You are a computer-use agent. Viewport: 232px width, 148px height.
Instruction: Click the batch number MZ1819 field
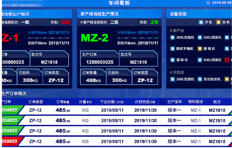(x=138, y=62)
